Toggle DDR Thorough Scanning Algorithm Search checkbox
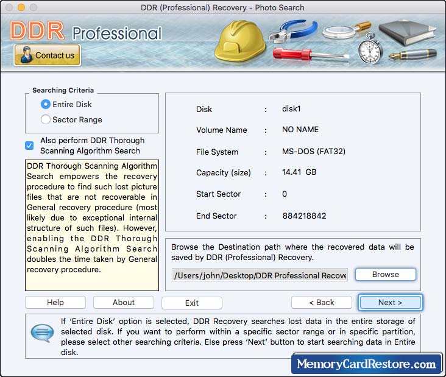The image size is (446, 377). [29, 146]
